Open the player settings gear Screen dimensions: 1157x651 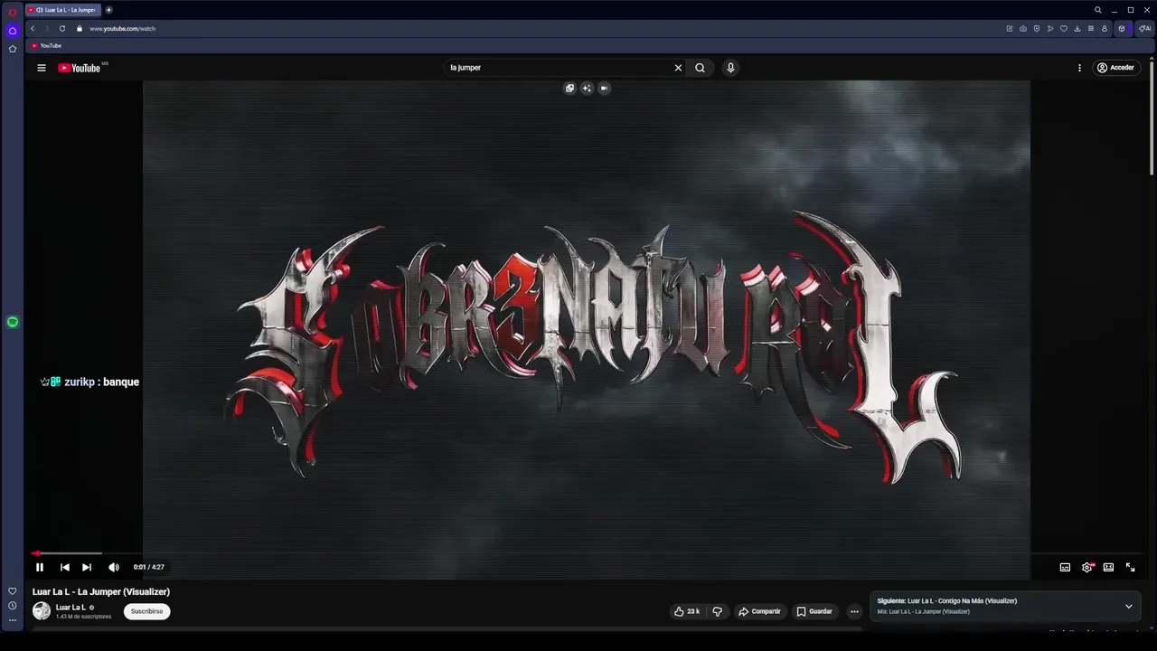[1087, 567]
